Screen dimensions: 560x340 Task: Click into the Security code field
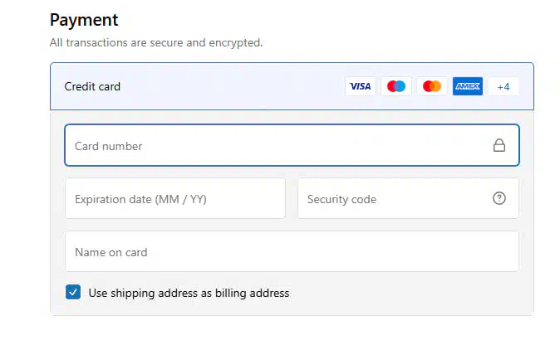point(408,198)
